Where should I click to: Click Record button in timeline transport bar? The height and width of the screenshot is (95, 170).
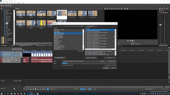click(24, 89)
